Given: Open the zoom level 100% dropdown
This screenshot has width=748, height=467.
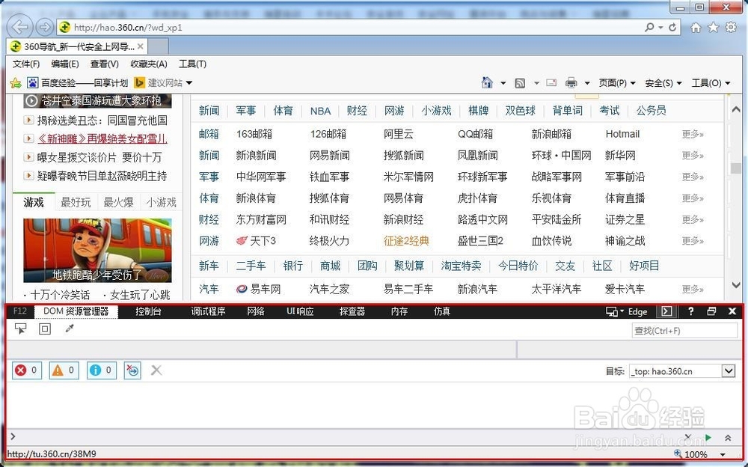Looking at the screenshot, I should (723, 454).
